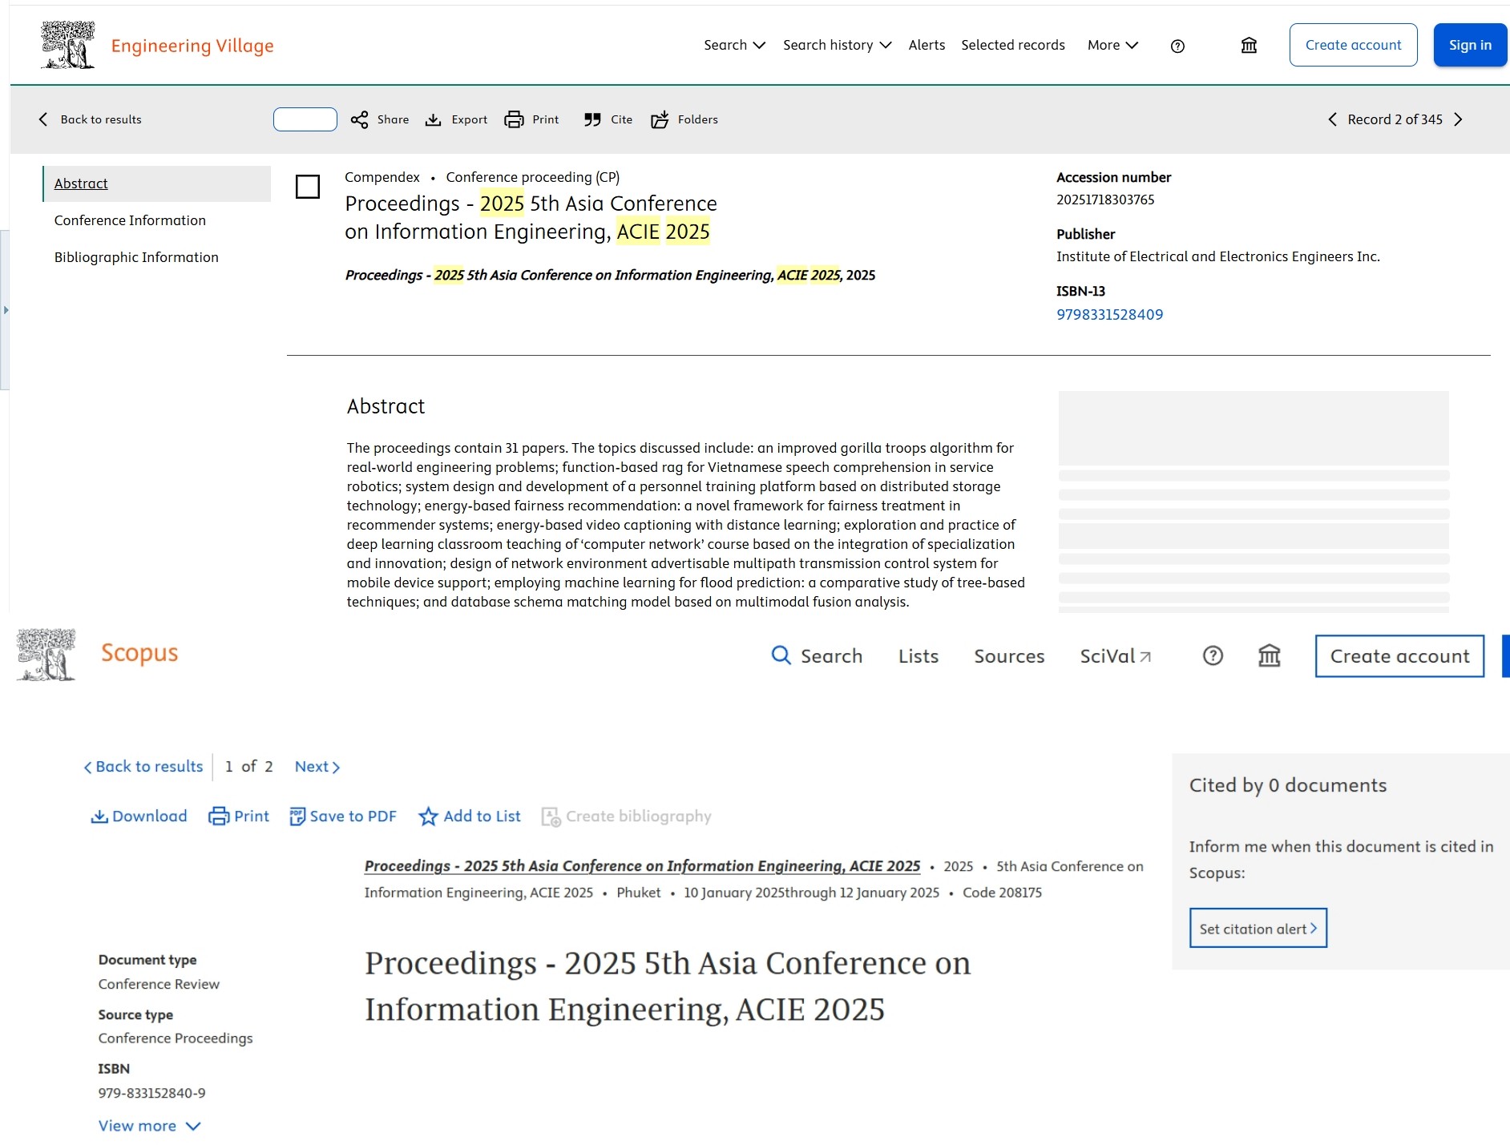This screenshot has width=1510, height=1145.
Task: Click the Print icon in record toolbar
Action: tap(514, 119)
